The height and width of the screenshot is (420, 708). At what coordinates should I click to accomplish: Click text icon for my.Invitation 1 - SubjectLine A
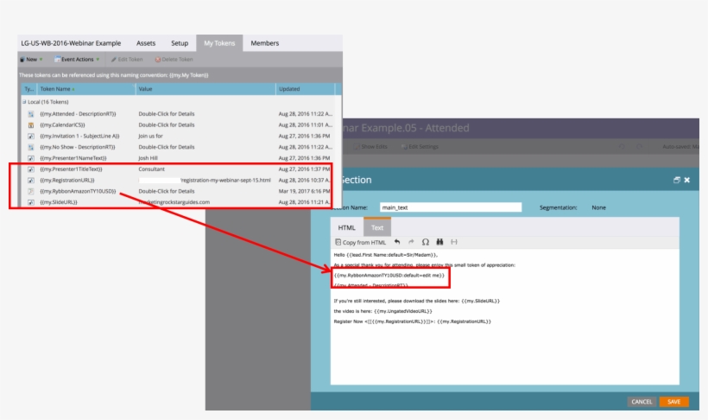31,136
